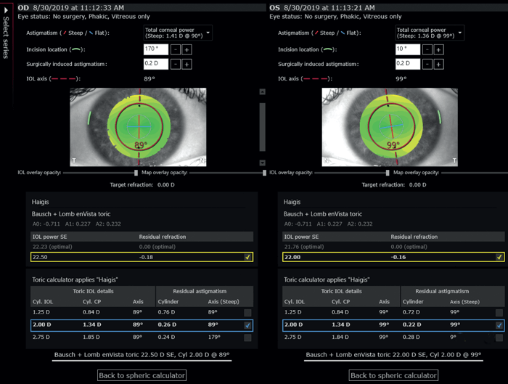
Task: Select OD optimal 22.23 IOL power row
Action: coord(142,247)
